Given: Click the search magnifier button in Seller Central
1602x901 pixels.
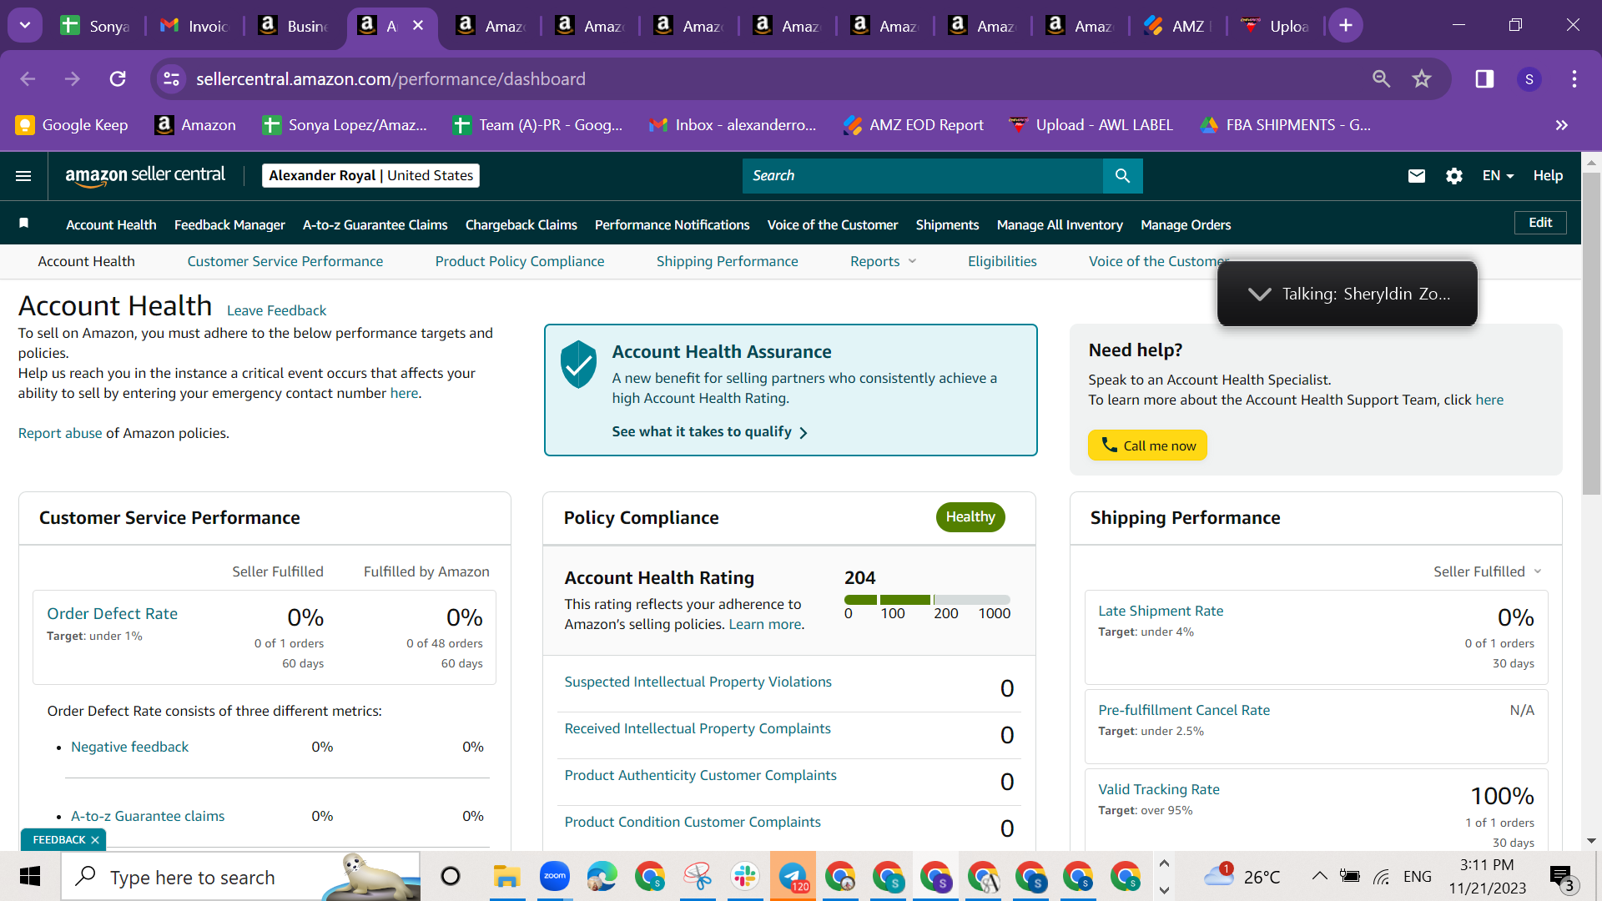Looking at the screenshot, I should click(1122, 175).
